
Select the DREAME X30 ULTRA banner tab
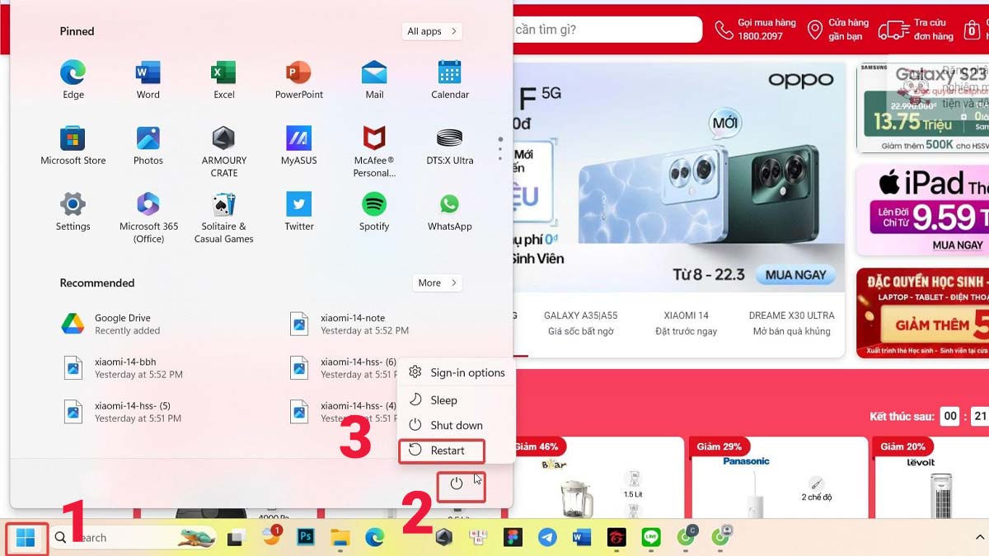(791, 323)
